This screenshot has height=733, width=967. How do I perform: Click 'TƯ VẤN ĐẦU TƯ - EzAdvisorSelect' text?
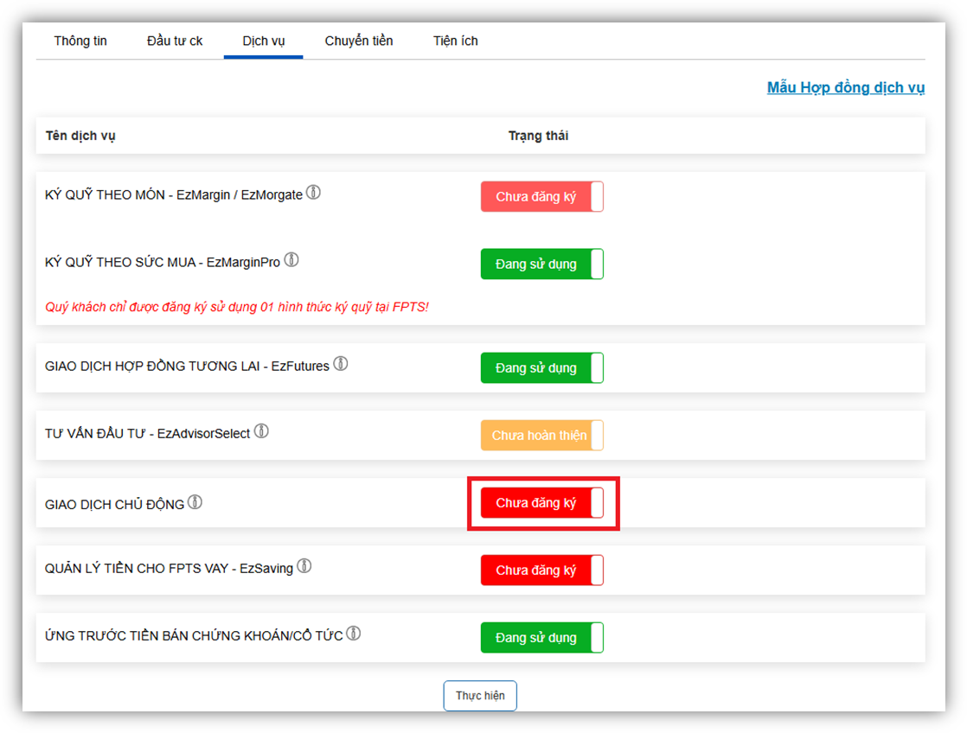[147, 433]
